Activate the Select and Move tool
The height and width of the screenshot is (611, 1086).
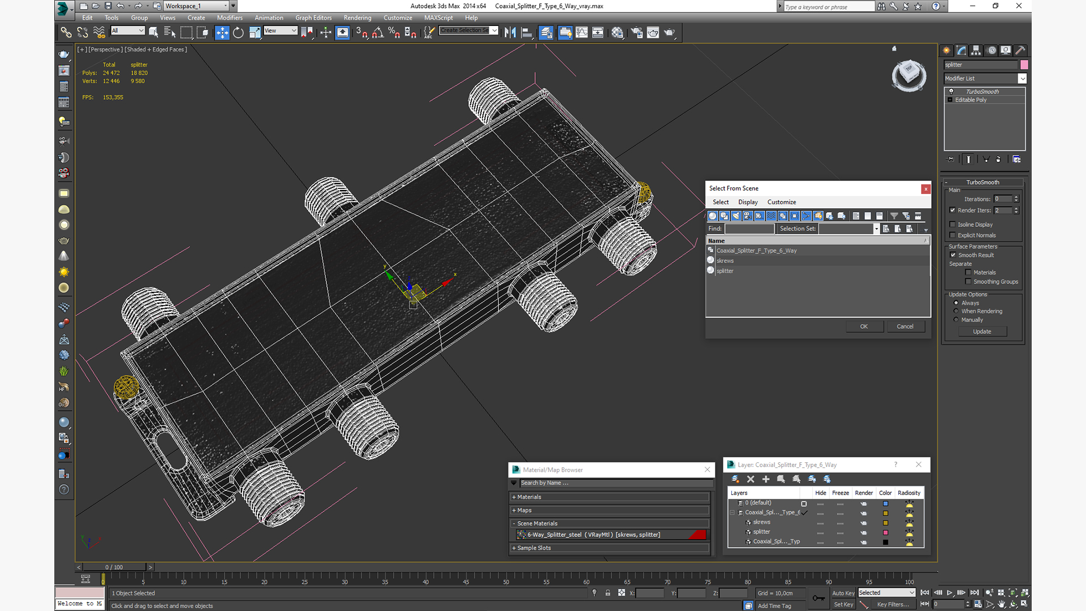(222, 32)
